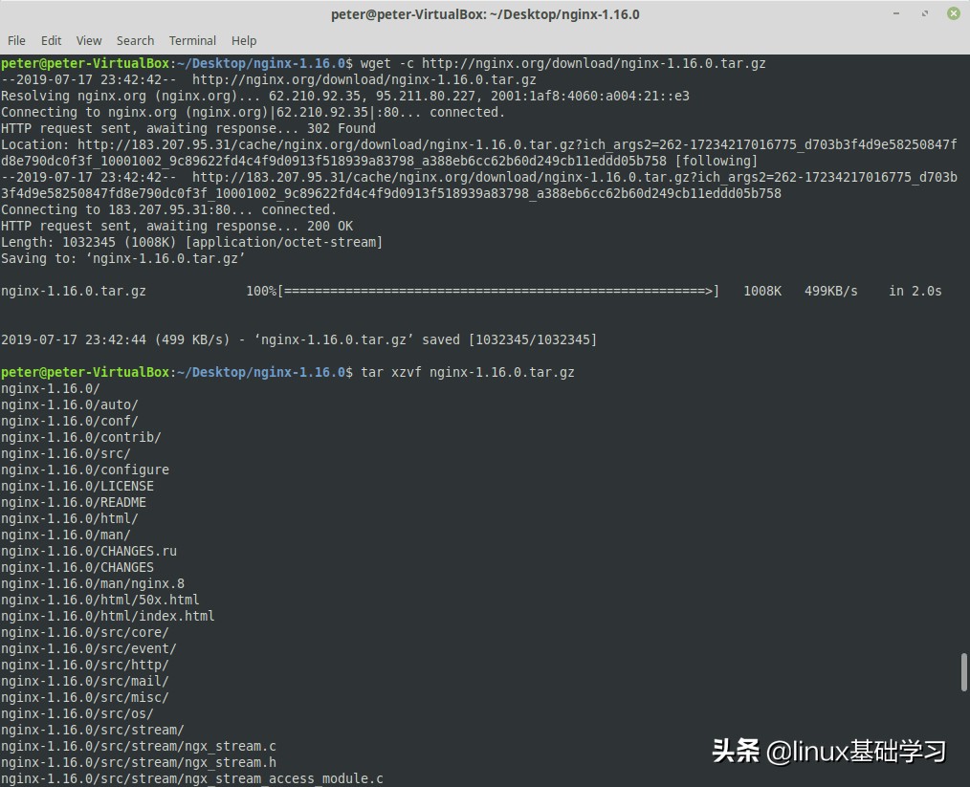
Task: Click the 'nginx-1.16.0/CHANGES' entry
Action: point(77,567)
